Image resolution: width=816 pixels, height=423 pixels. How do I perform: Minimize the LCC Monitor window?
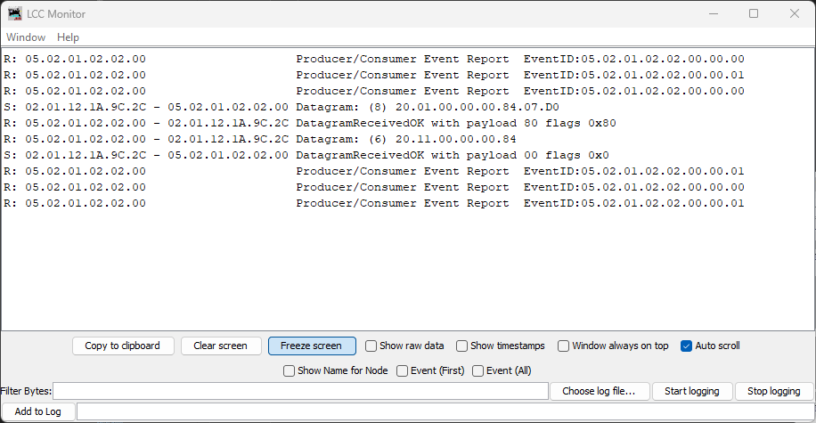(714, 13)
